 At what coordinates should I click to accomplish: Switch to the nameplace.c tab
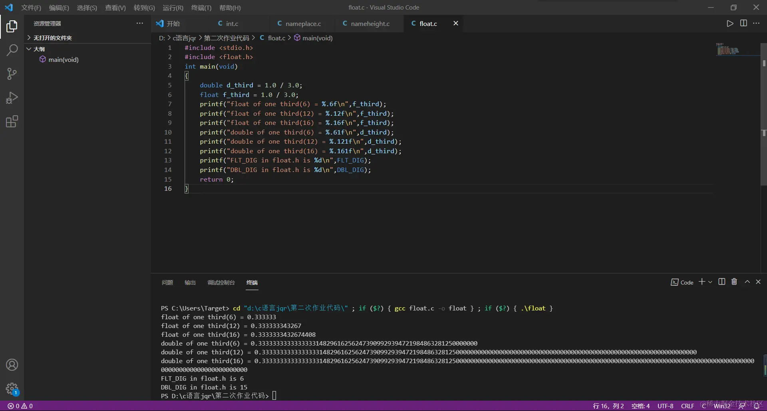(303, 24)
